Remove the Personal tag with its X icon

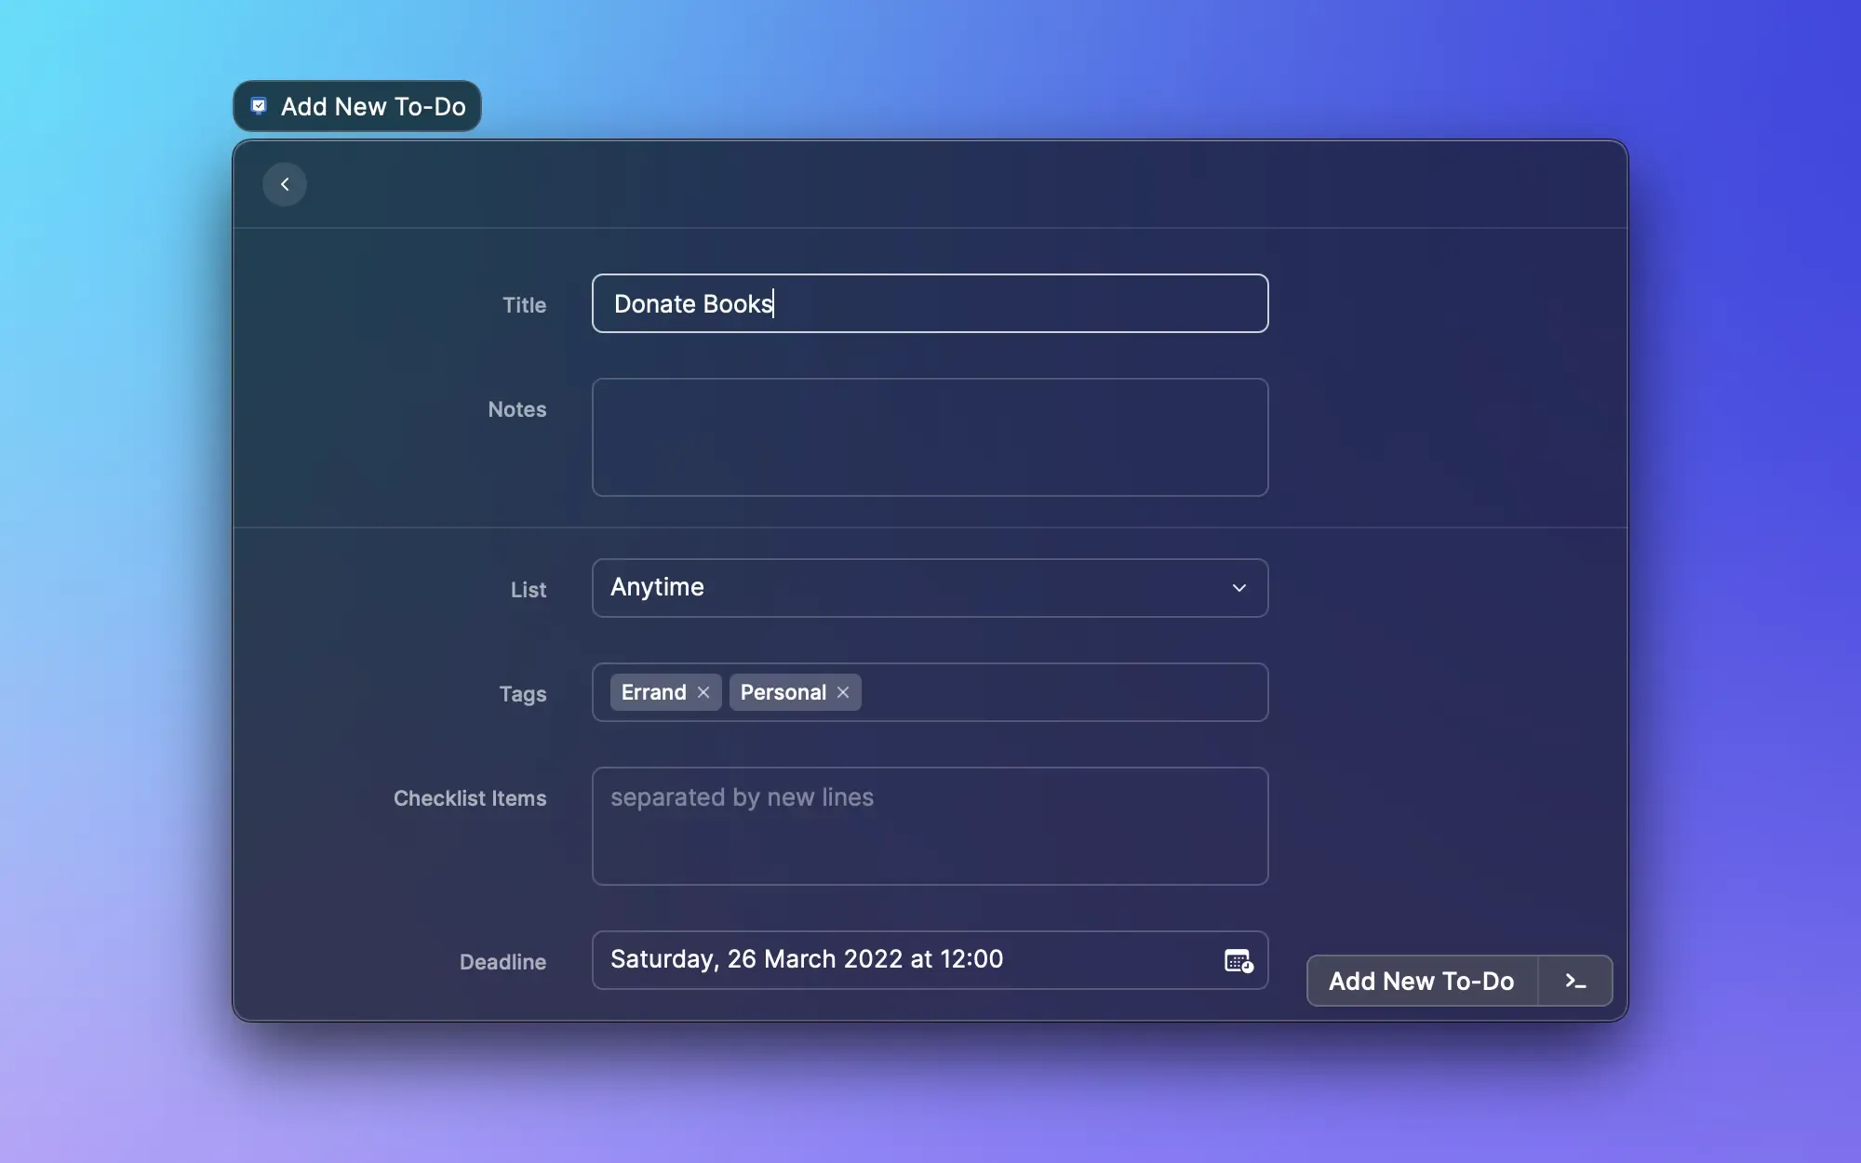coord(842,692)
